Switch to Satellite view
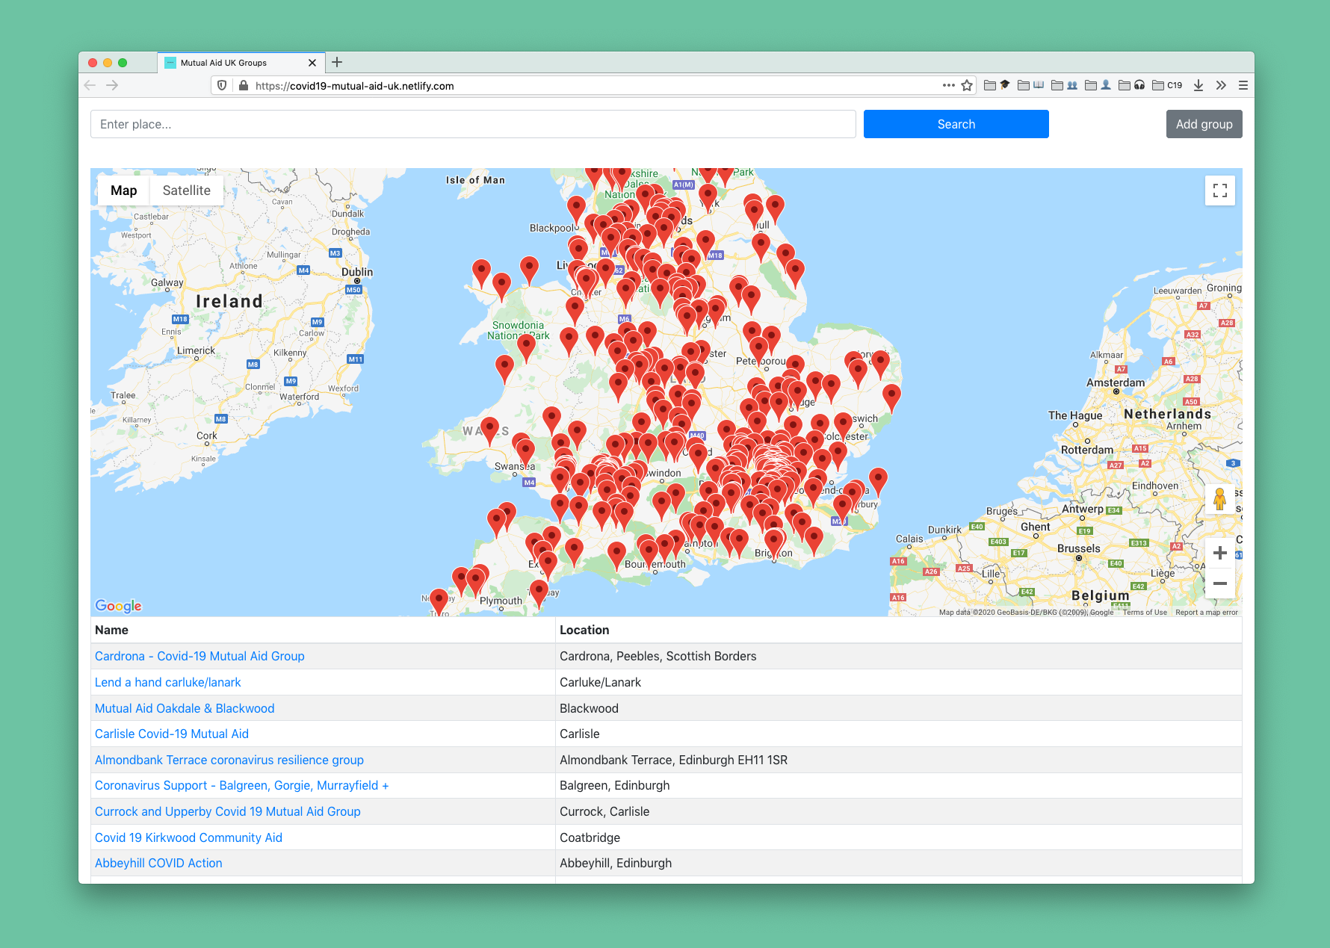The image size is (1330, 948). (x=187, y=190)
